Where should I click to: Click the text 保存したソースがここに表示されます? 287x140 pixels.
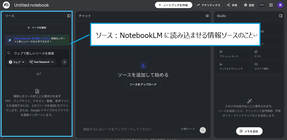37,96
